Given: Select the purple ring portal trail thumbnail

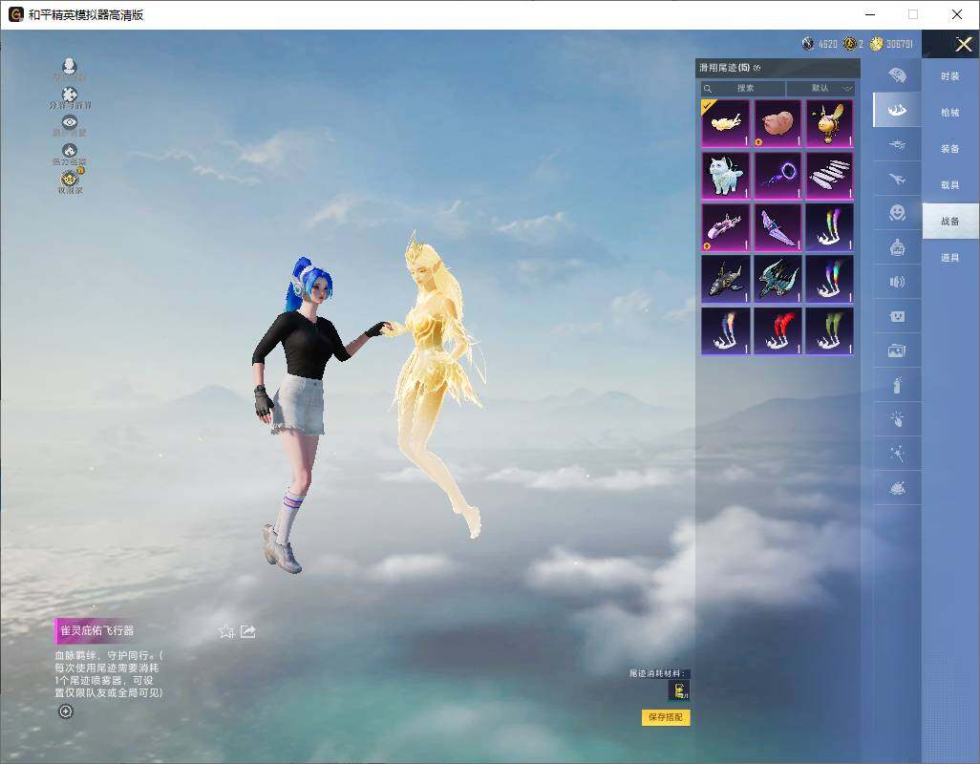Looking at the screenshot, I should coord(778,175).
